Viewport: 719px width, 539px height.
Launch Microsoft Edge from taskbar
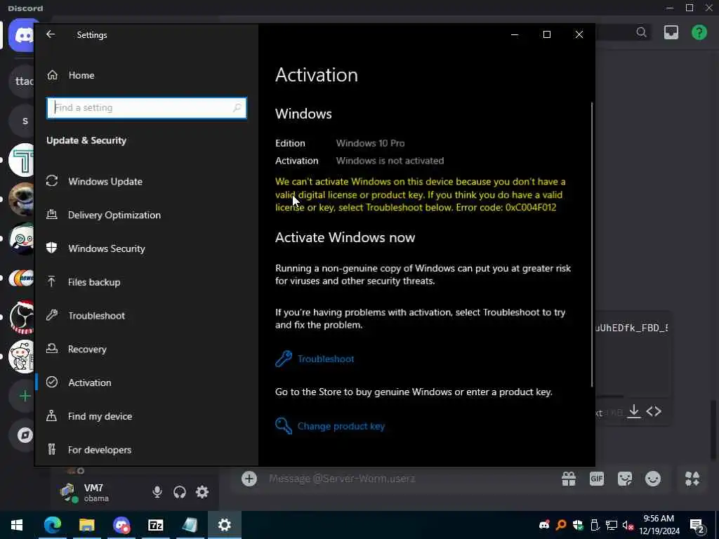pos(52,525)
